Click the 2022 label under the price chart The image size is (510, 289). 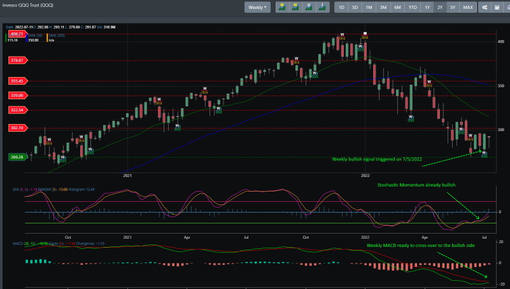(365, 176)
